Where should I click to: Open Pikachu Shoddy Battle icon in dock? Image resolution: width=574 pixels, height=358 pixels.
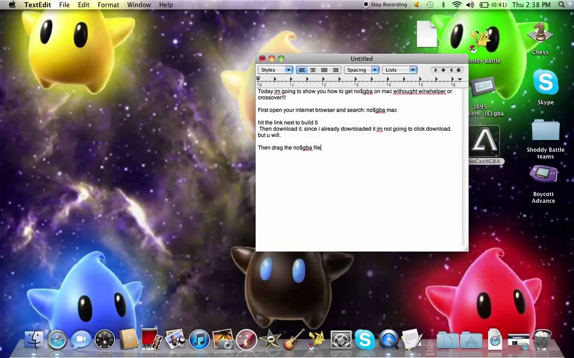317,340
